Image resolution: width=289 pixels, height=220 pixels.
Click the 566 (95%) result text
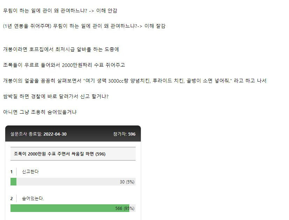(x=125, y=208)
